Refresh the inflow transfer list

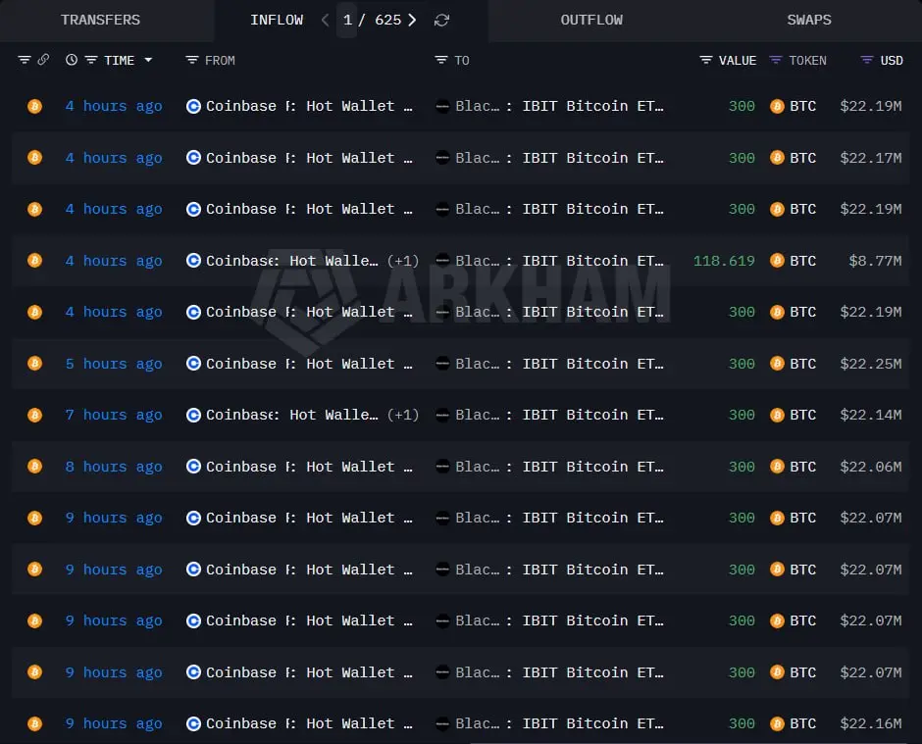coord(441,20)
